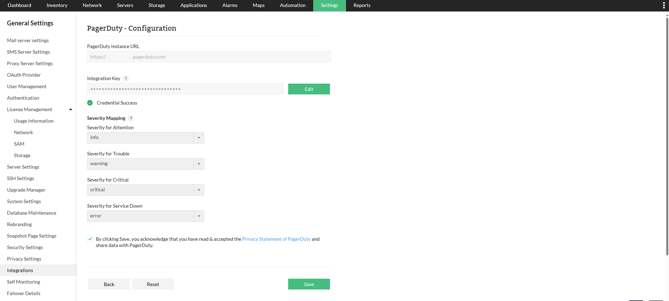This screenshot has width=669, height=301.
Task: Select License Management in the sidebar
Action: (30, 109)
